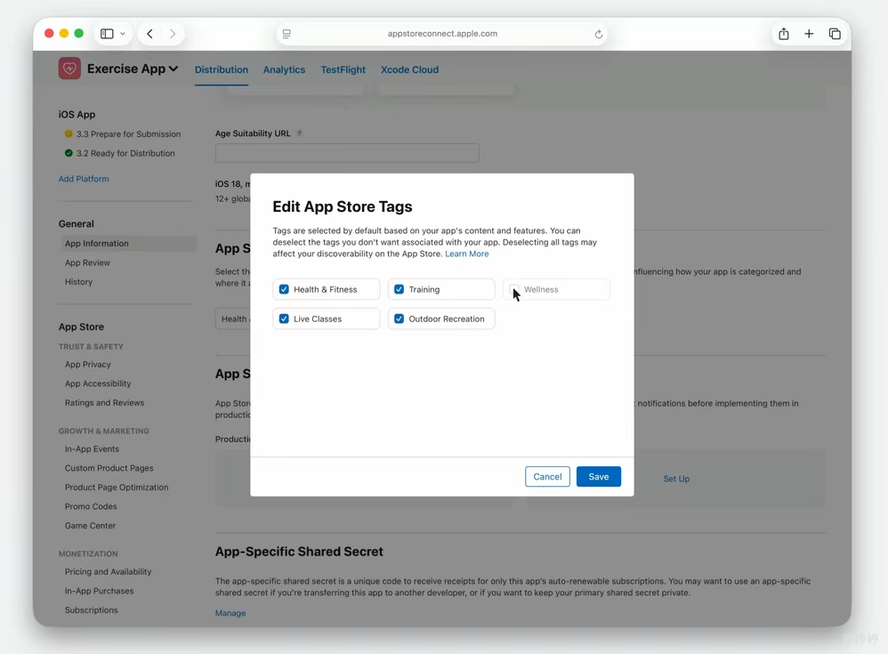
Task: Enable the Wellness tag checkbox
Action: pos(514,289)
